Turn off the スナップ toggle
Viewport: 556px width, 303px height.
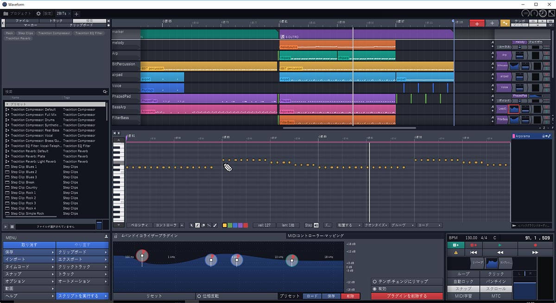[463, 288]
